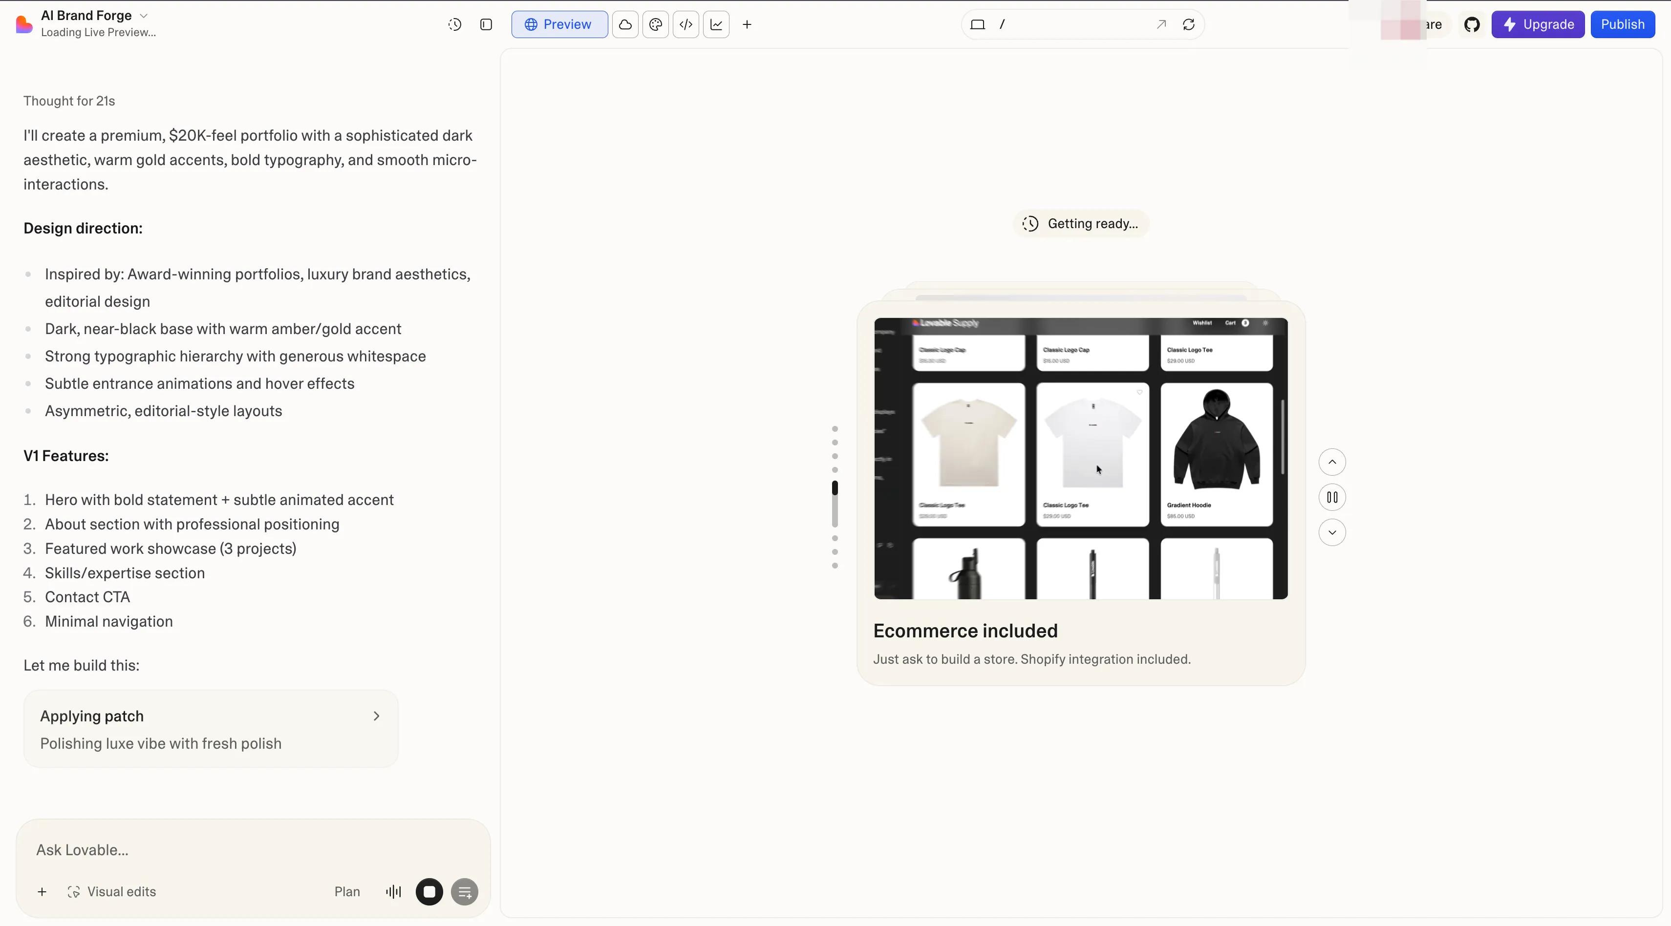Pause the feature carousel

(1332, 497)
